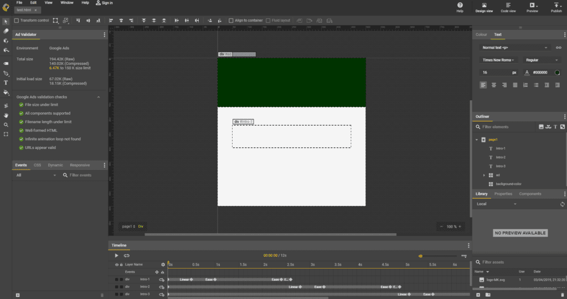Click the Timeline settings gear icon

(x=163, y=265)
